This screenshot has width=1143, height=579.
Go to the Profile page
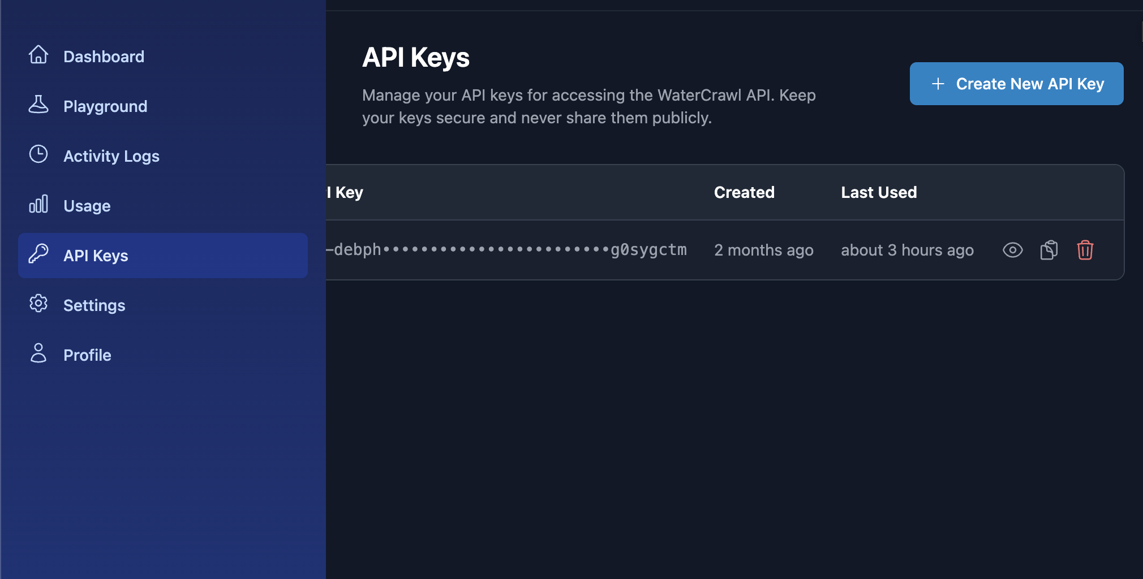coord(87,355)
